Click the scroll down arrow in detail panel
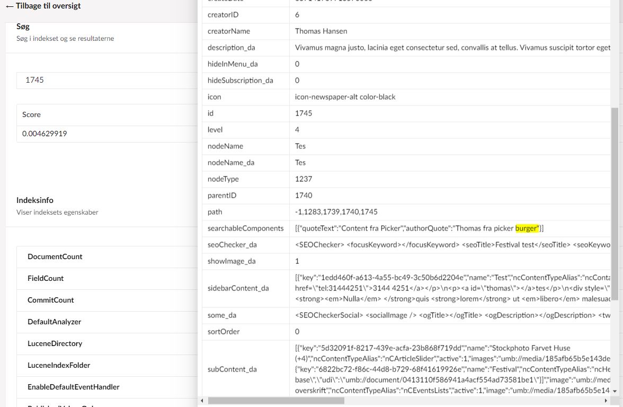This screenshot has height=407, width=623. (615, 391)
